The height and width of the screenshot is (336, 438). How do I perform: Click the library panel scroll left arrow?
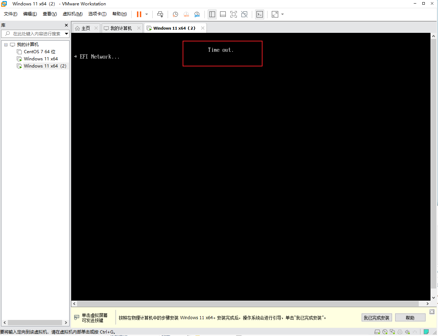(4, 322)
